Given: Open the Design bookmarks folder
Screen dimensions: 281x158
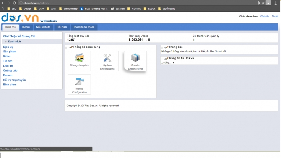Looking at the screenshot, I should click(x=25, y=9).
